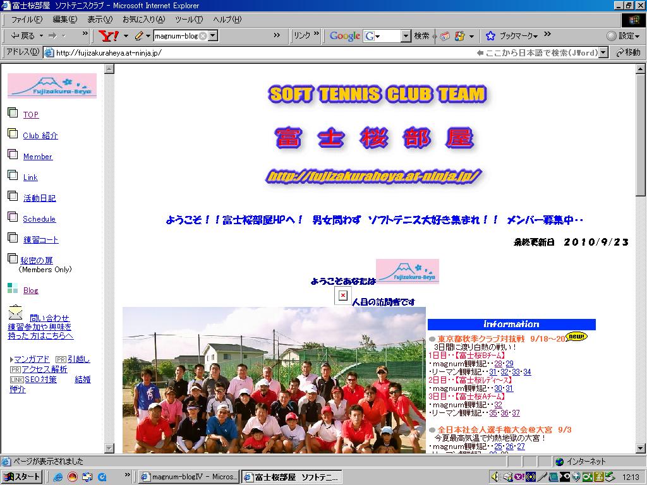
Task: Expand hidden quick launch items chevron
Action: [128, 475]
